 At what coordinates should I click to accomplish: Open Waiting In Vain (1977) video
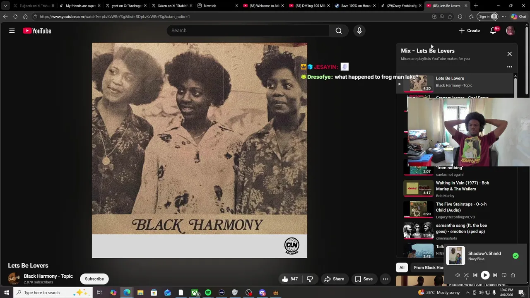pos(463,186)
